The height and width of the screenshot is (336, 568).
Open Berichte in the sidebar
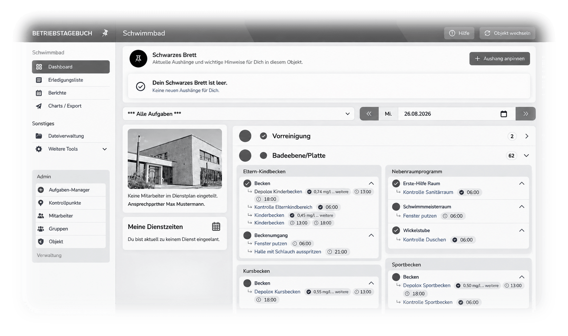pos(71,93)
